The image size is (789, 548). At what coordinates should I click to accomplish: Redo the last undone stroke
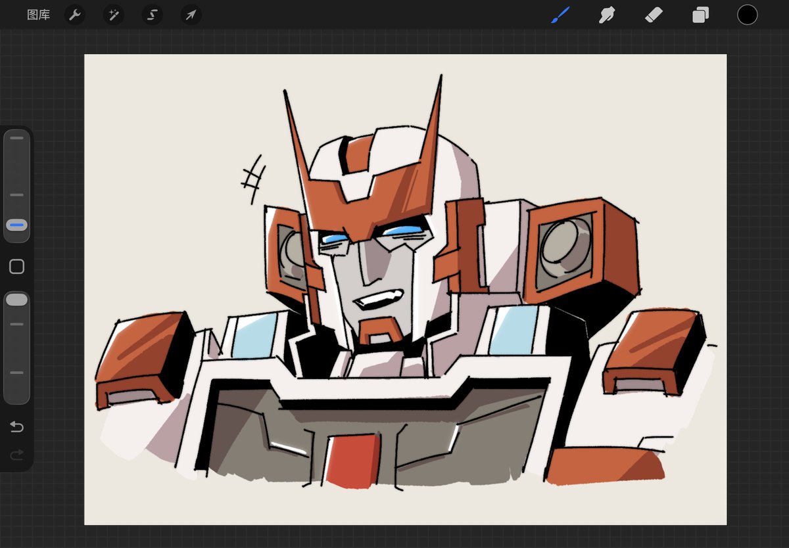coord(17,454)
